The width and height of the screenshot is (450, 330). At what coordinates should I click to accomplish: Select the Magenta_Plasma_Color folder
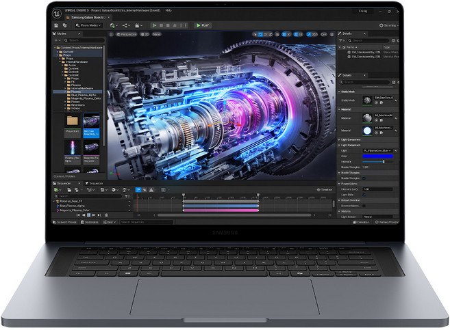[x=84, y=98]
